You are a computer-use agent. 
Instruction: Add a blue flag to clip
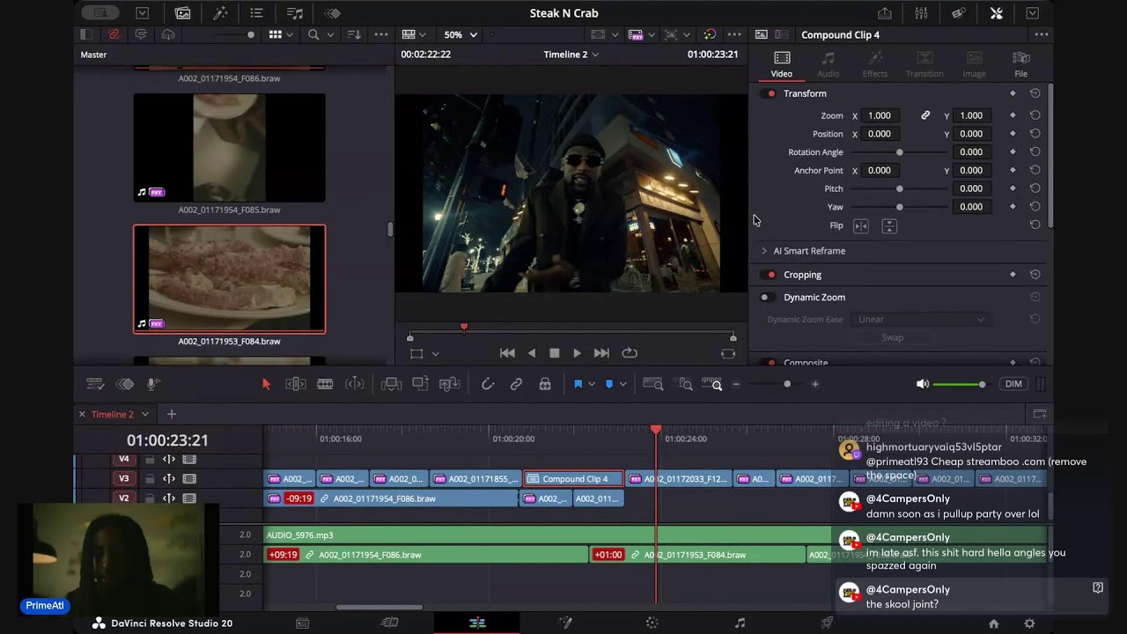click(578, 384)
